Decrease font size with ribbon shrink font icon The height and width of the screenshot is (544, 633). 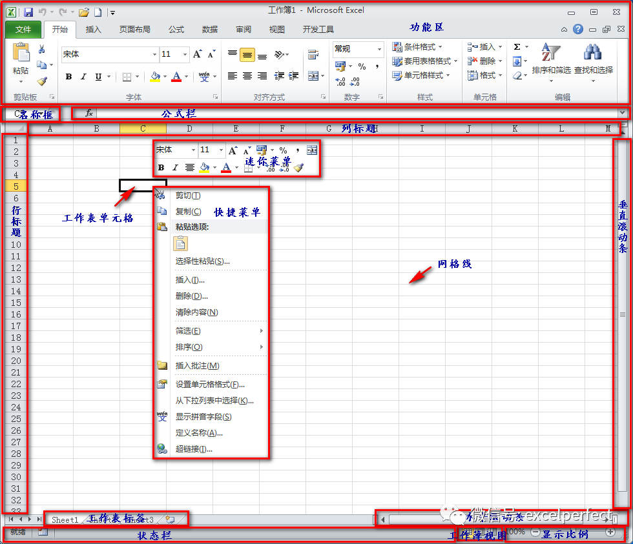[212, 54]
